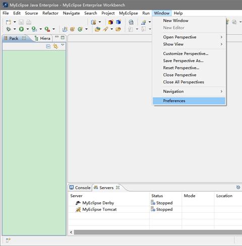Open the New wizard dropdown arrow
242x246 pixels.
[x=15, y=22]
